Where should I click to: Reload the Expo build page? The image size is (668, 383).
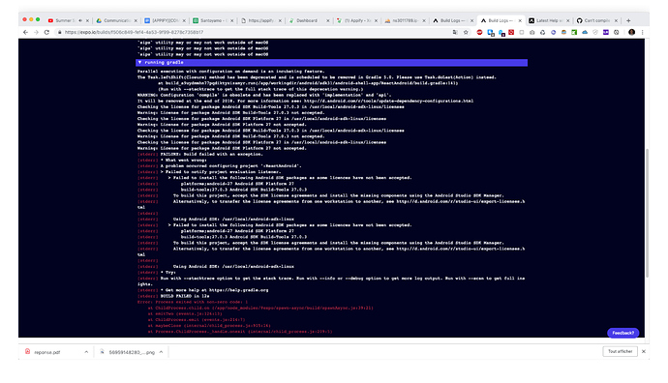click(x=46, y=32)
